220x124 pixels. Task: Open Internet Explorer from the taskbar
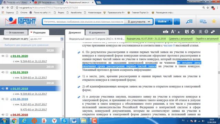pos(24,121)
